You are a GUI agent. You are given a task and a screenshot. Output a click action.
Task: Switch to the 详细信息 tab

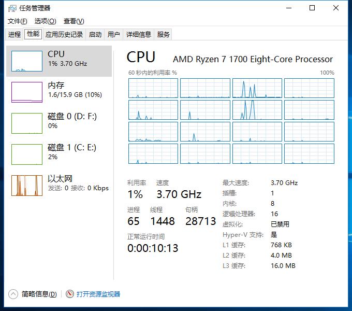click(x=139, y=35)
